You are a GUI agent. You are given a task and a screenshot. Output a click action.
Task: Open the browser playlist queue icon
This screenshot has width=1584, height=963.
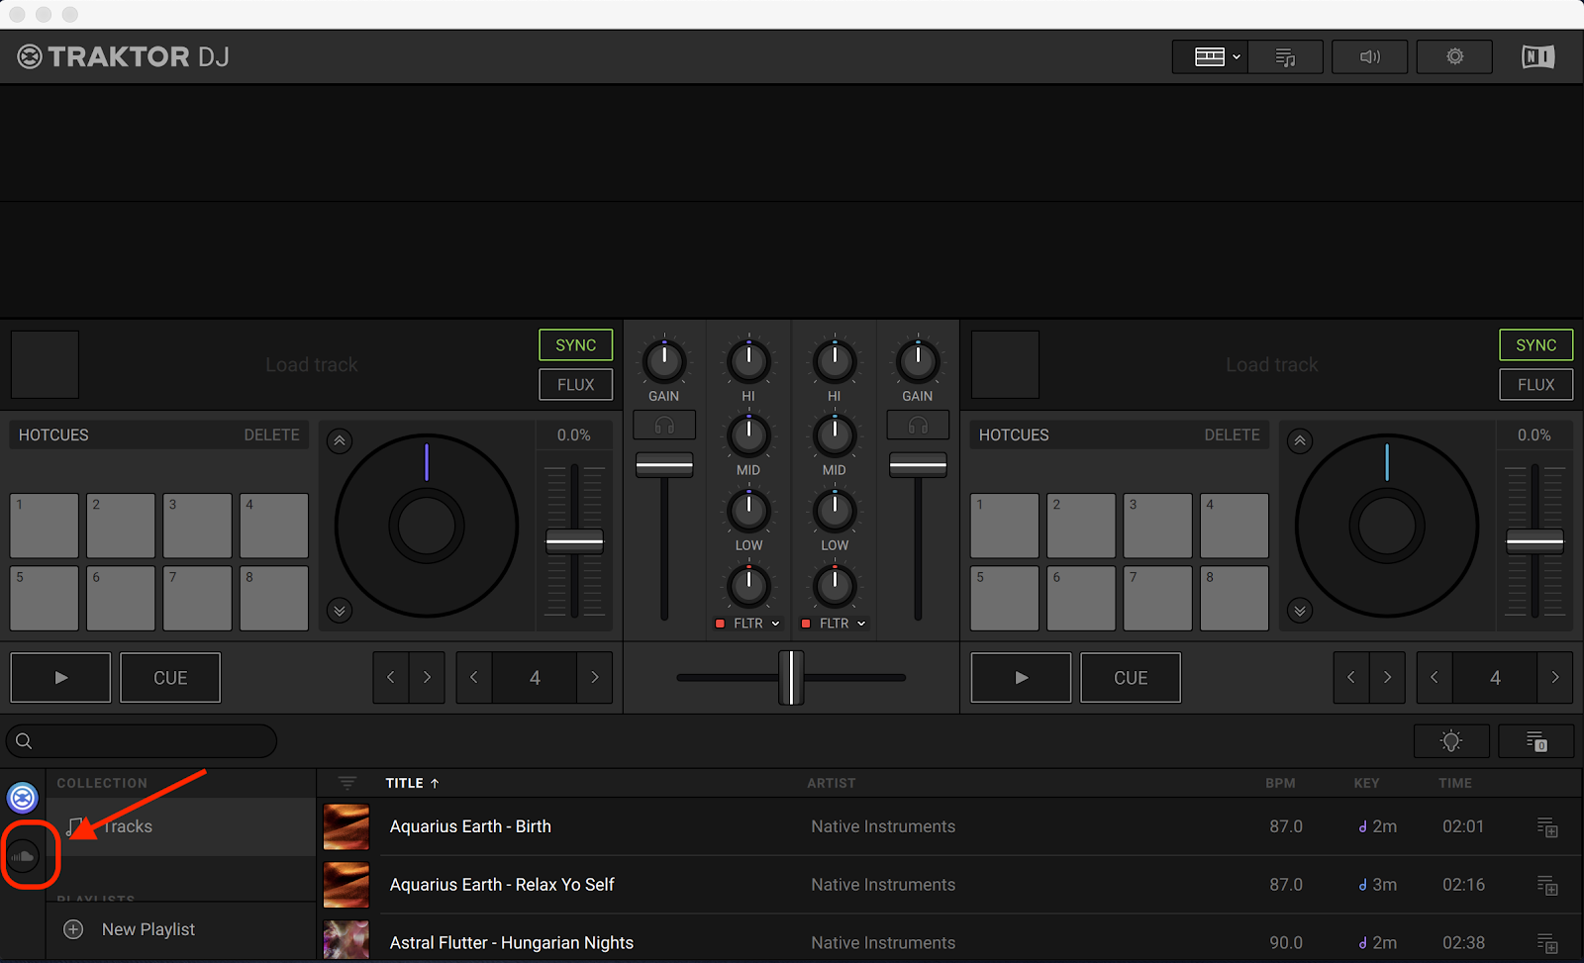[1536, 741]
